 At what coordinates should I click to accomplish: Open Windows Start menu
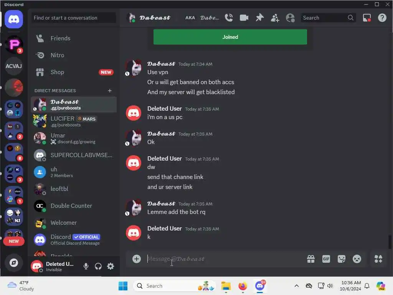[x=123, y=286]
